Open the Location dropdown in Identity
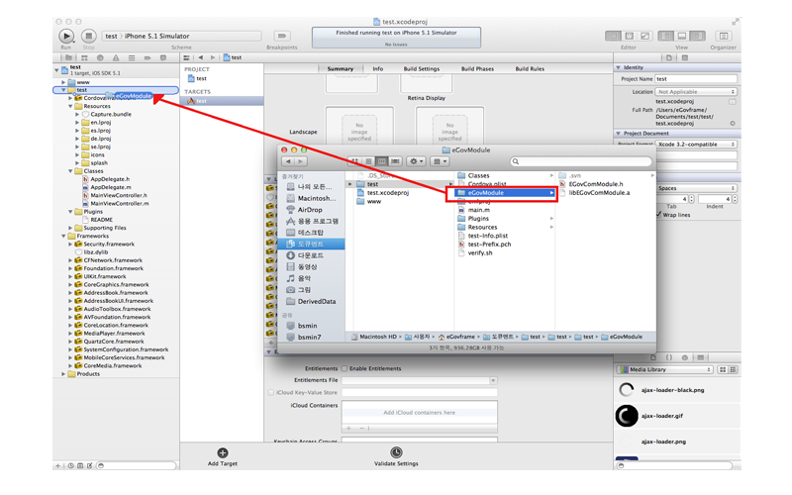The image size is (792, 495). (x=696, y=91)
